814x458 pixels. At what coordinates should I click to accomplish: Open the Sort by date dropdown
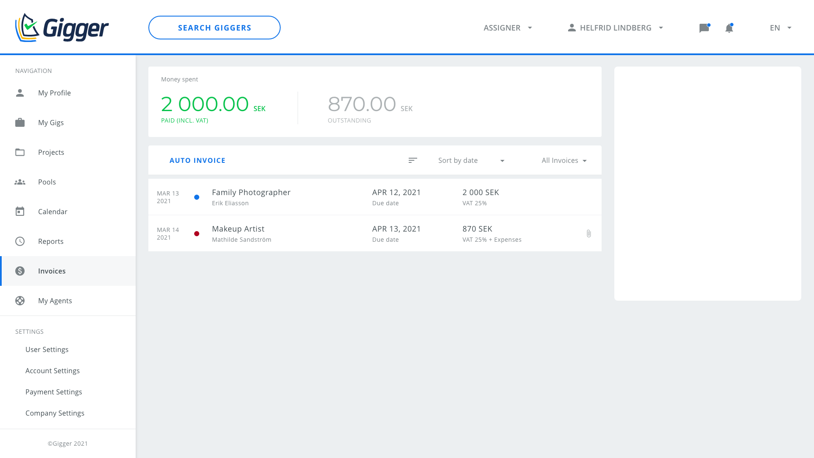[x=471, y=160]
